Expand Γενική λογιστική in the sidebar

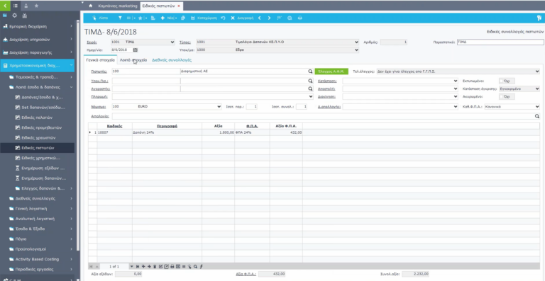pyautogui.click(x=37, y=209)
